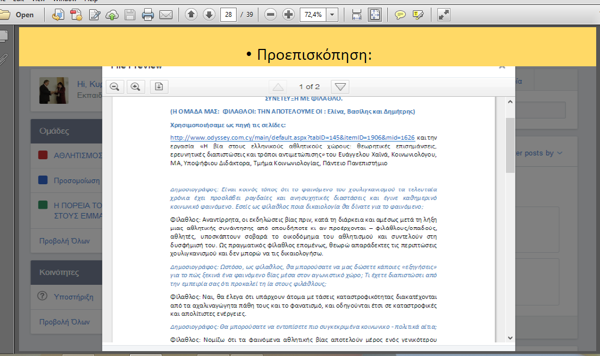Go to next preview page arrow

(x=340, y=87)
